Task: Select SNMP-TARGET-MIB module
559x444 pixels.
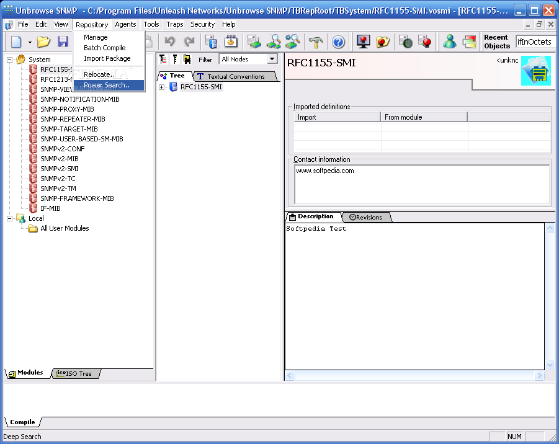Action: (x=69, y=130)
